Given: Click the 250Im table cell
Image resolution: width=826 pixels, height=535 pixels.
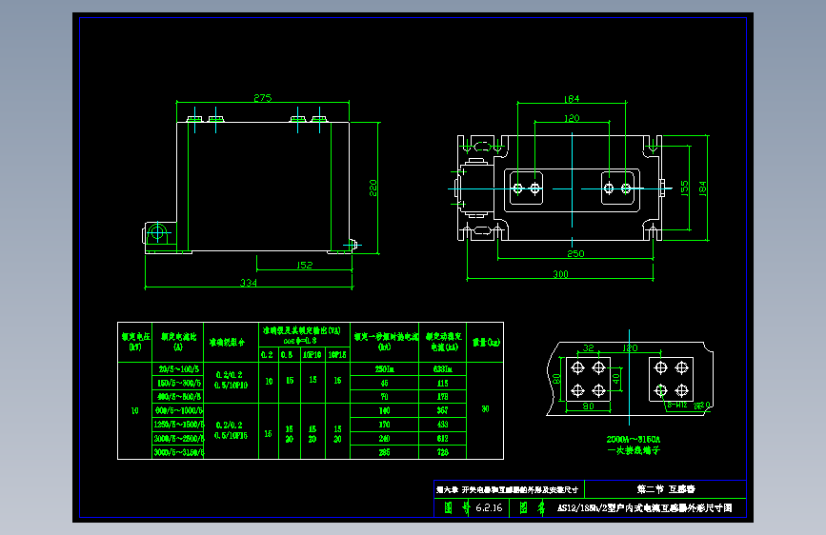Looking at the screenshot, I should point(384,369).
